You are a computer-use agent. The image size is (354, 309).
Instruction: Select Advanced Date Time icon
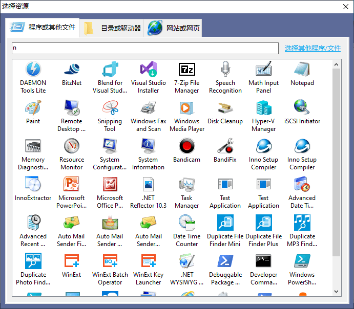coord(302,184)
